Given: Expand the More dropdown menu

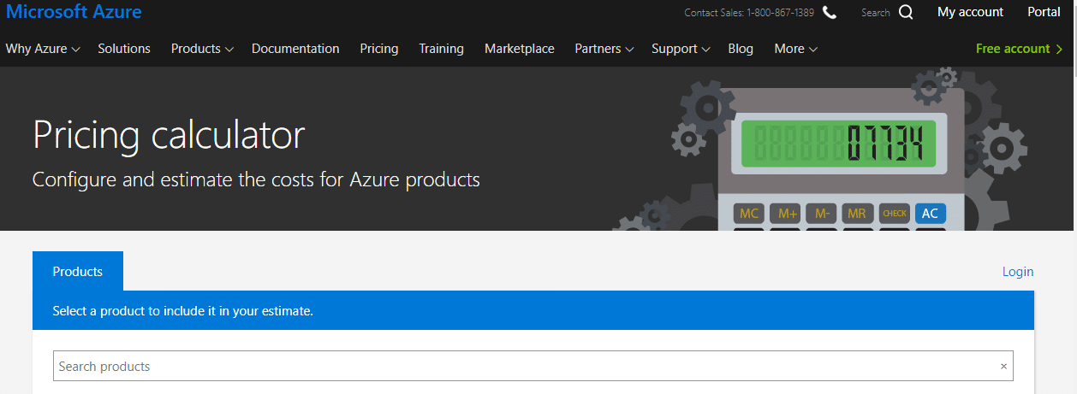Looking at the screenshot, I should tap(795, 49).
